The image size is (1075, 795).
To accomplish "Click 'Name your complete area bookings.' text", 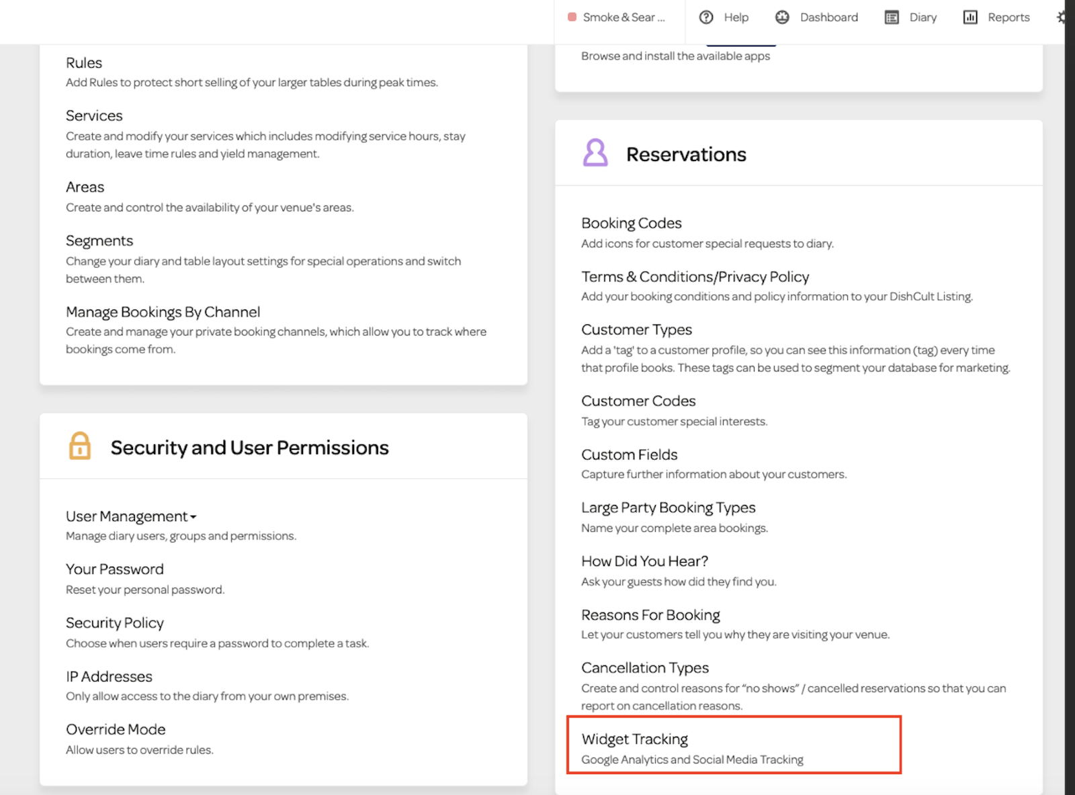I will (x=675, y=528).
